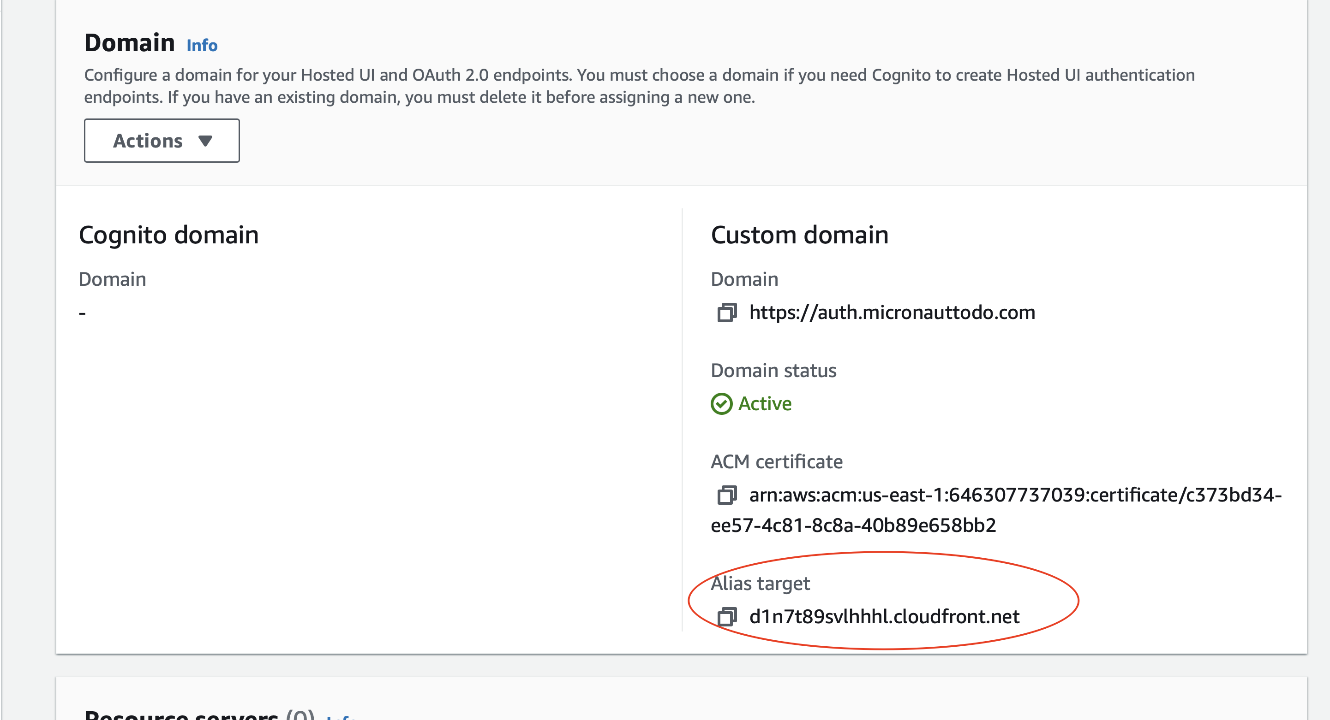Click the Custom domain heading
1330x720 pixels.
799,235
